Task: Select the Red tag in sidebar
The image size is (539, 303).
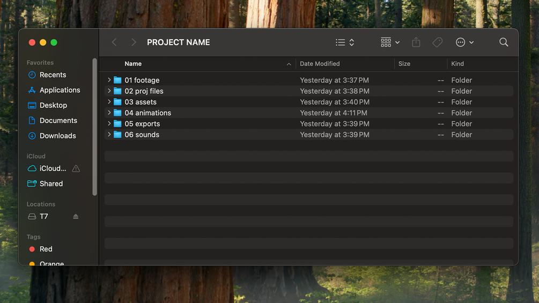Action: click(46, 249)
